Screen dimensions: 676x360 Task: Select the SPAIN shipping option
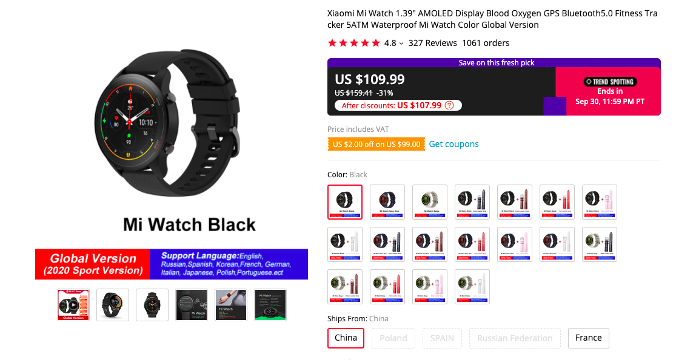[x=442, y=338]
